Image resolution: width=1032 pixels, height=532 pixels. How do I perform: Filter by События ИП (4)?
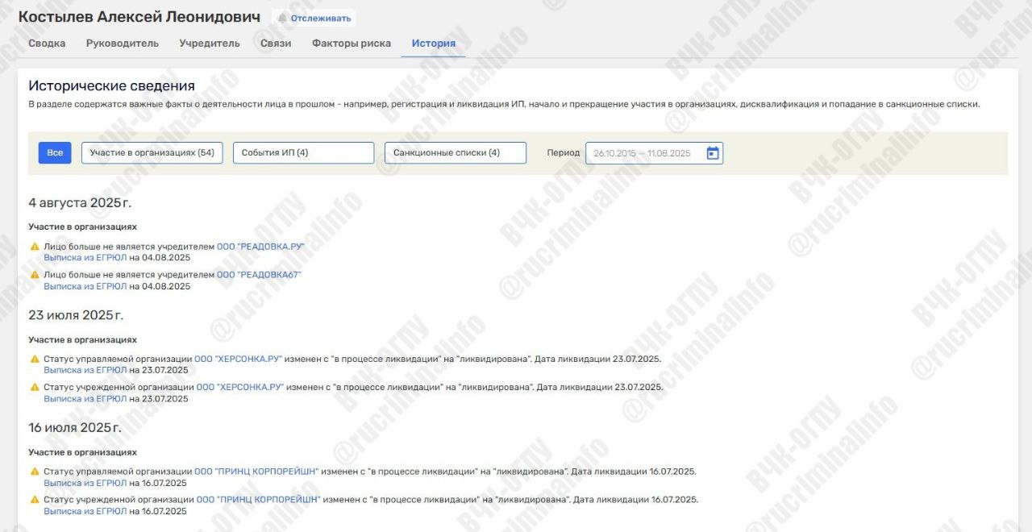tap(303, 153)
